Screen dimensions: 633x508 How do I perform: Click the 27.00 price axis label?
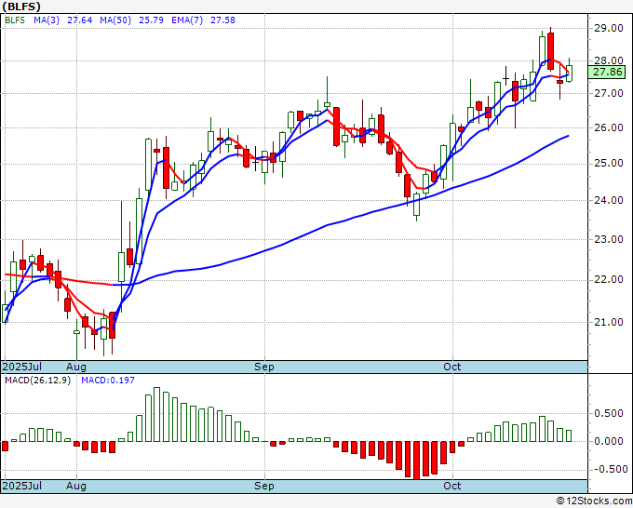point(608,93)
